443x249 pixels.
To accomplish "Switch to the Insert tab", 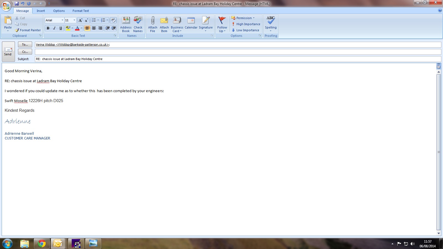I will (x=41, y=11).
